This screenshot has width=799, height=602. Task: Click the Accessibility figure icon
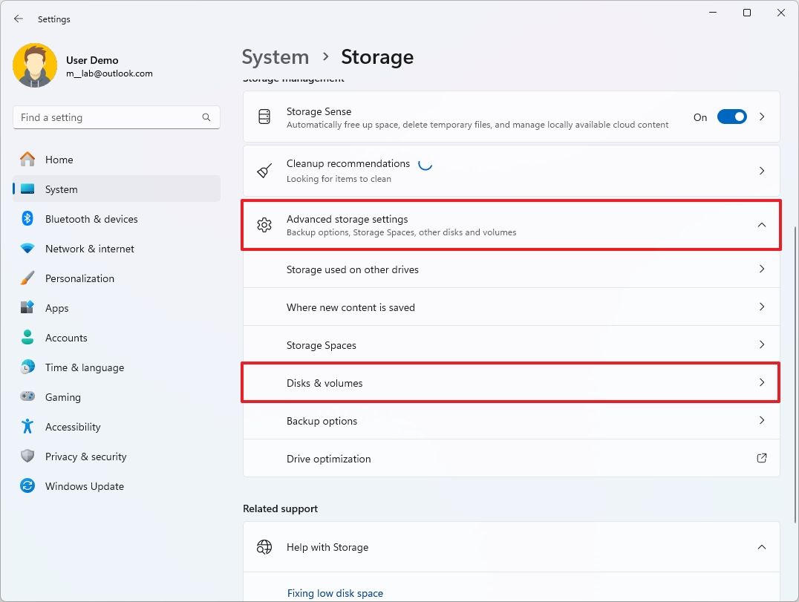(27, 427)
